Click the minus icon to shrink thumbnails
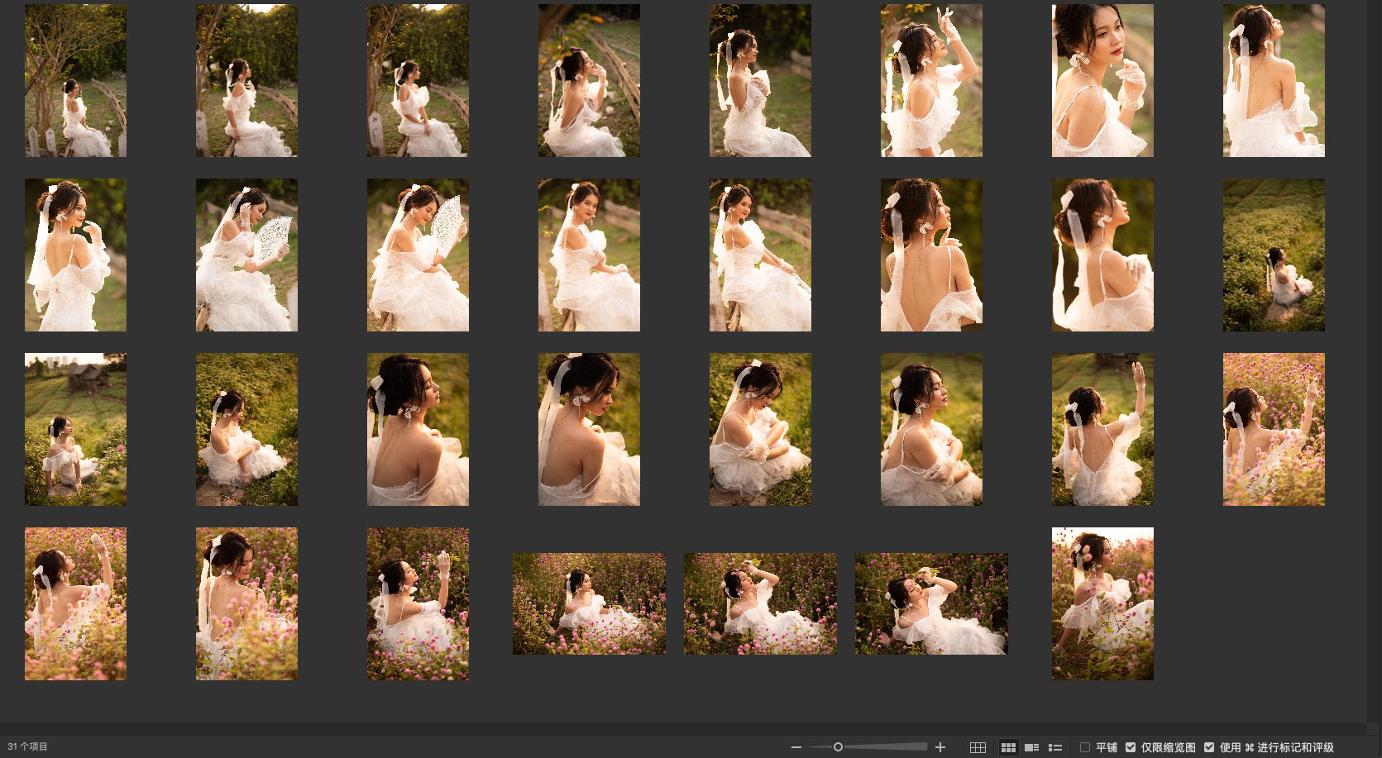1382x758 pixels. pos(796,747)
